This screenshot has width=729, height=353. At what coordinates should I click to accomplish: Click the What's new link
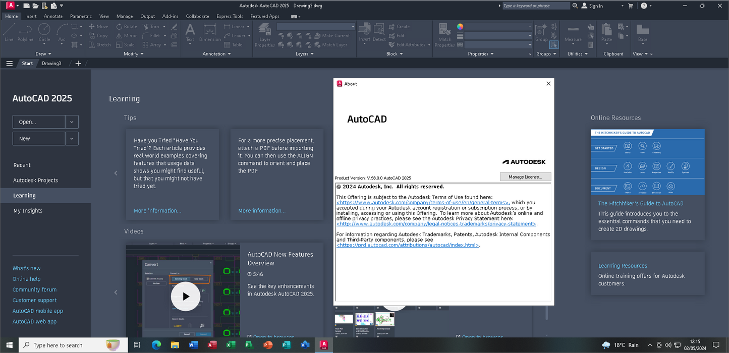click(x=27, y=269)
